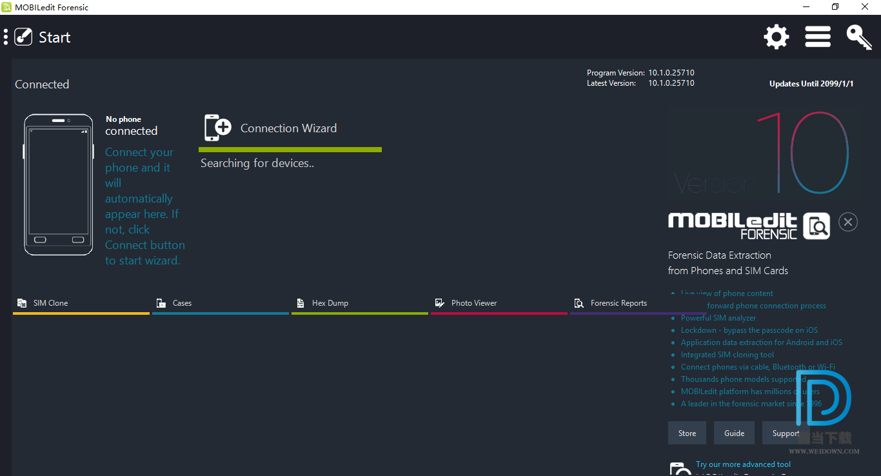
Task: Restore down the MOBILedit Forensic window
Action: (835, 7)
